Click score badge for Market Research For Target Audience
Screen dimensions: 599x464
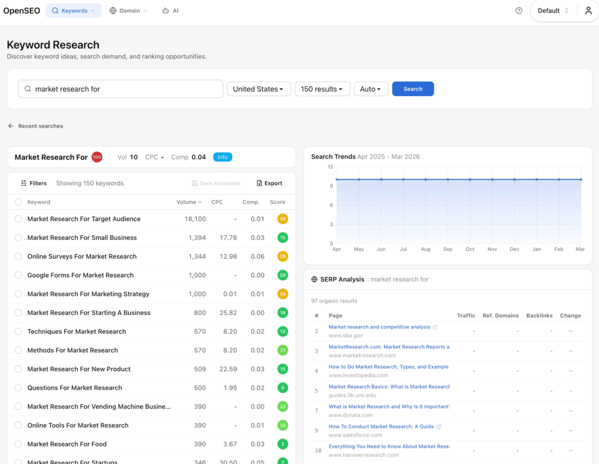click(x=282, y=219)
